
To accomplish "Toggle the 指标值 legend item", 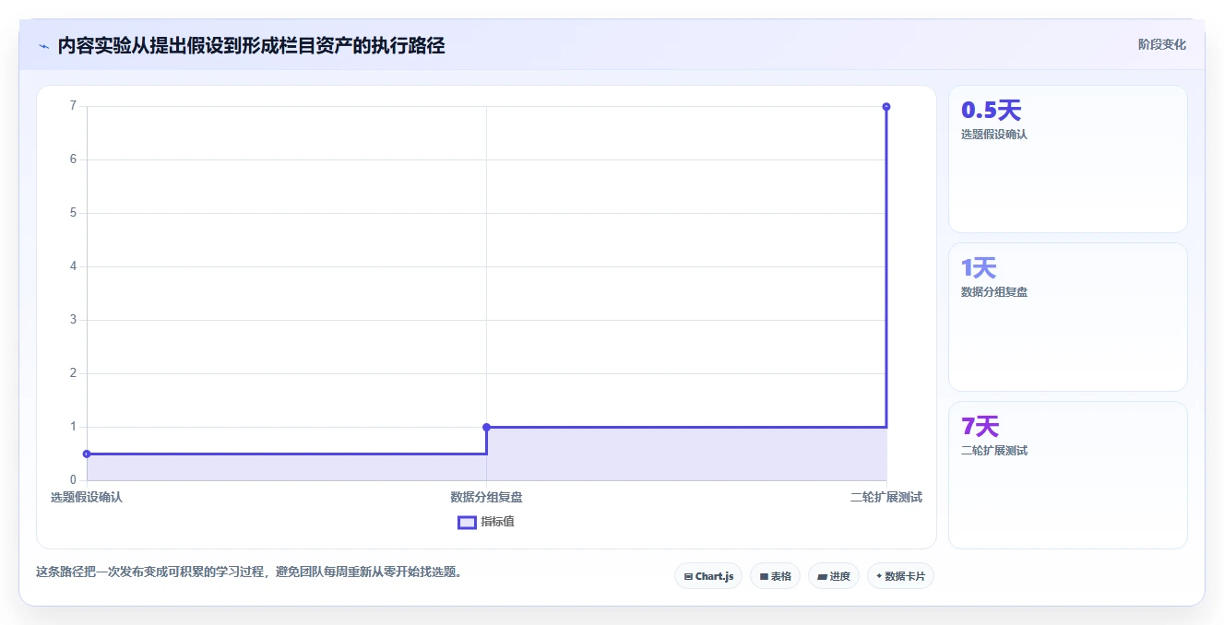I will [x=486, y=522].
